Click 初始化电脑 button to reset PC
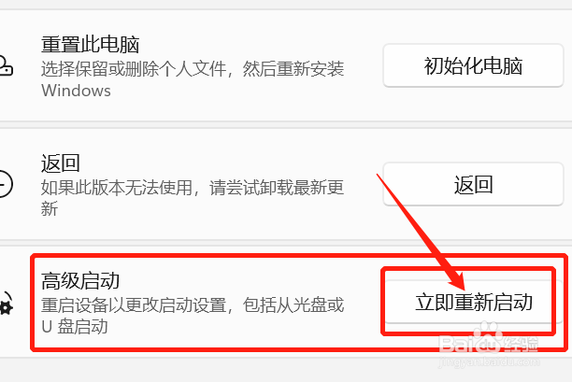 click(x=473, y=65)
